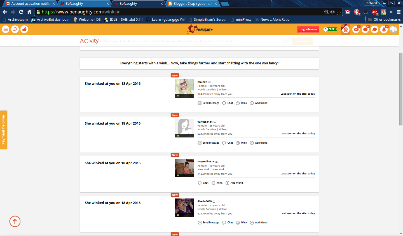Open vanessa444's username link
403x236 pixels.
pyautogui.click(x=205, y=122)
